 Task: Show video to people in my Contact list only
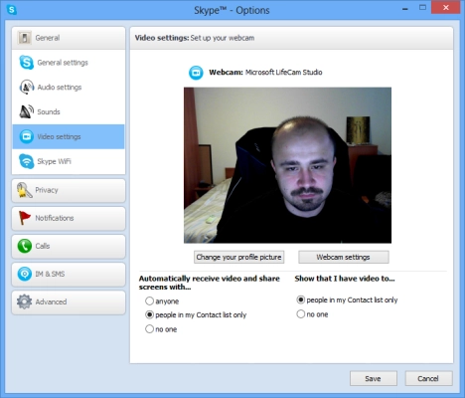click(x=300, y=299)
